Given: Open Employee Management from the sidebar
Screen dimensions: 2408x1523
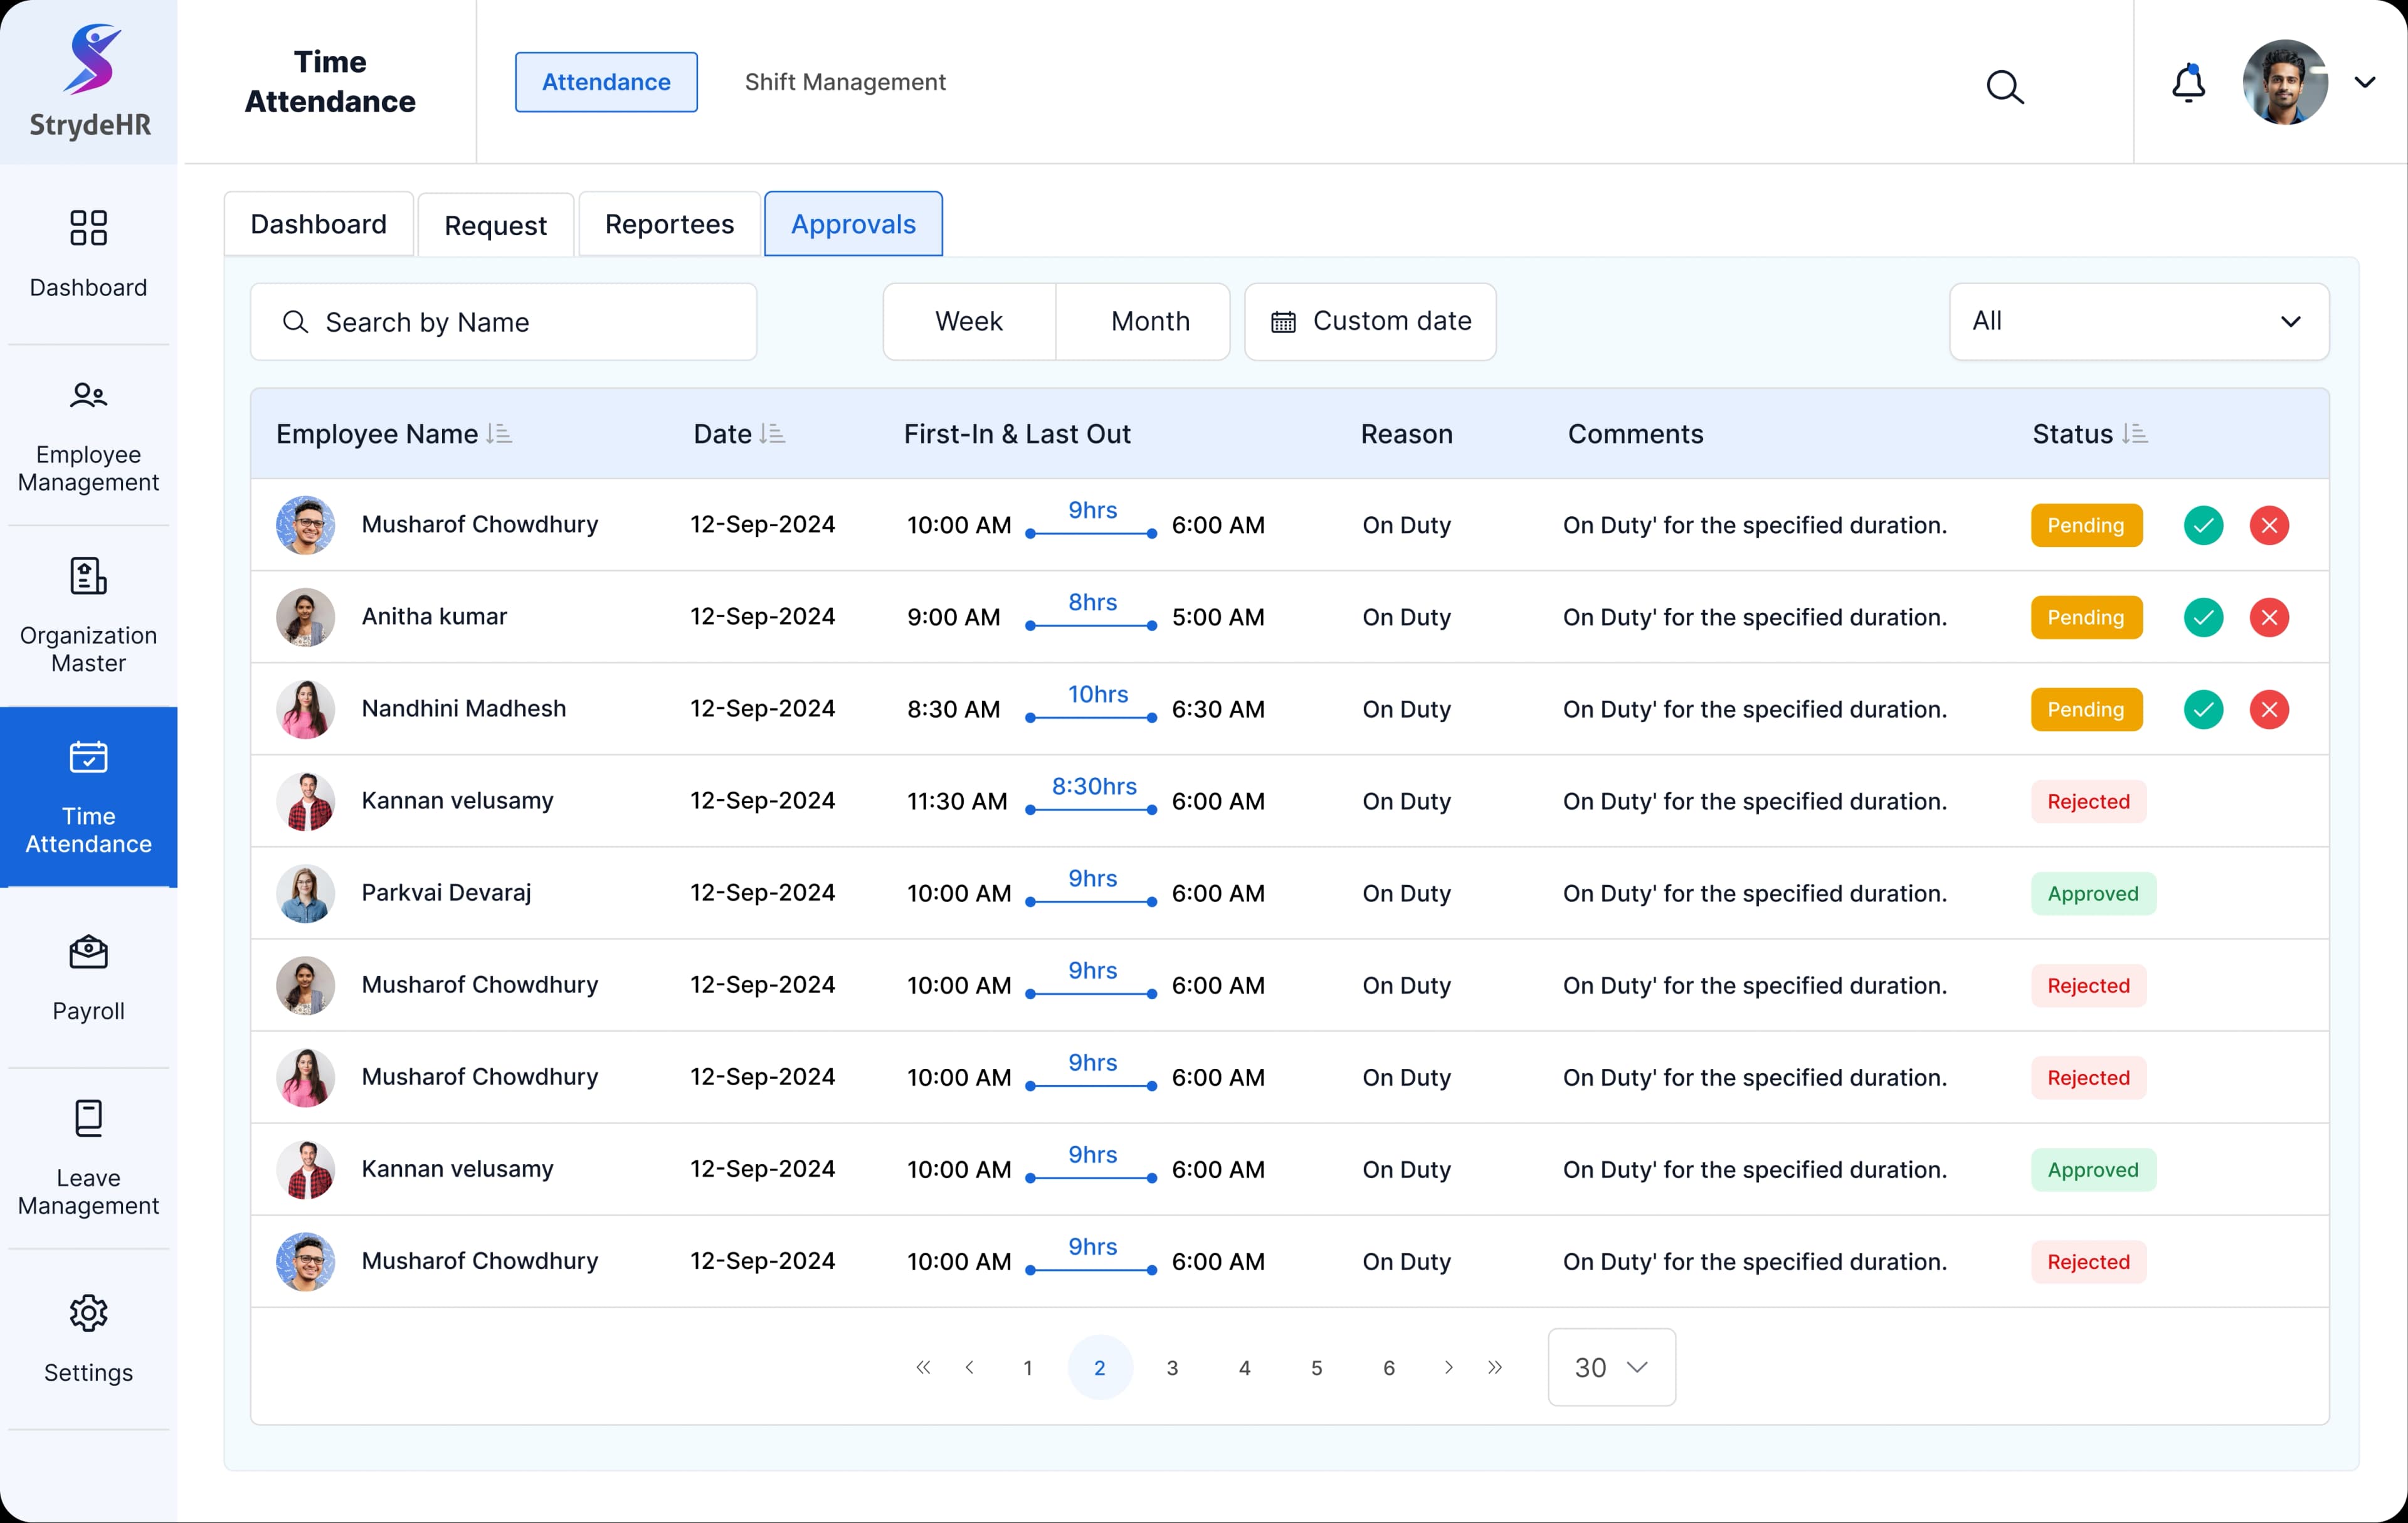Looking at the screenshot, I should (88, 438).
